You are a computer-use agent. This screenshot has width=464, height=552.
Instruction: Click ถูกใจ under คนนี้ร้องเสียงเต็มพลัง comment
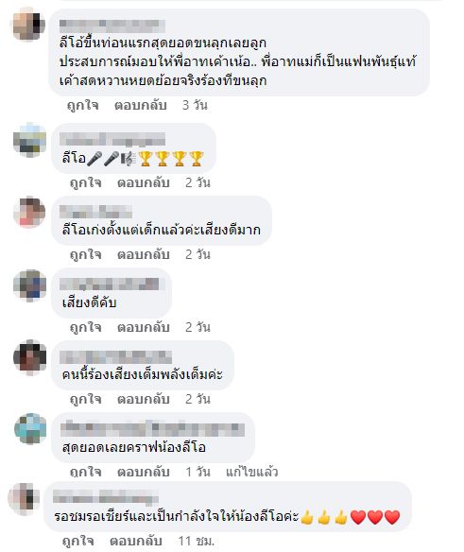point(86,399)
